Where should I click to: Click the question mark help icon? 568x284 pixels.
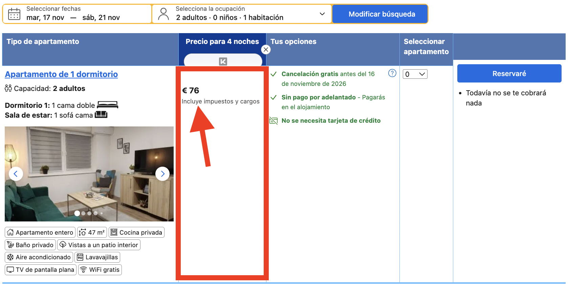[x=392, y=73]
